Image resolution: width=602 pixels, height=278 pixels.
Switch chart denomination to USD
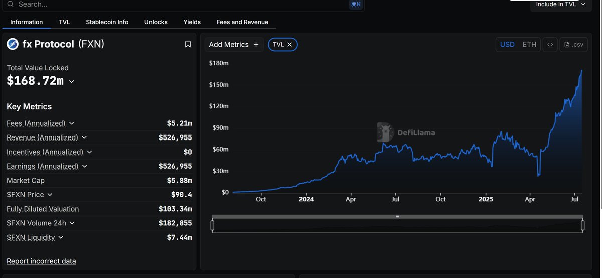point(507,44)
